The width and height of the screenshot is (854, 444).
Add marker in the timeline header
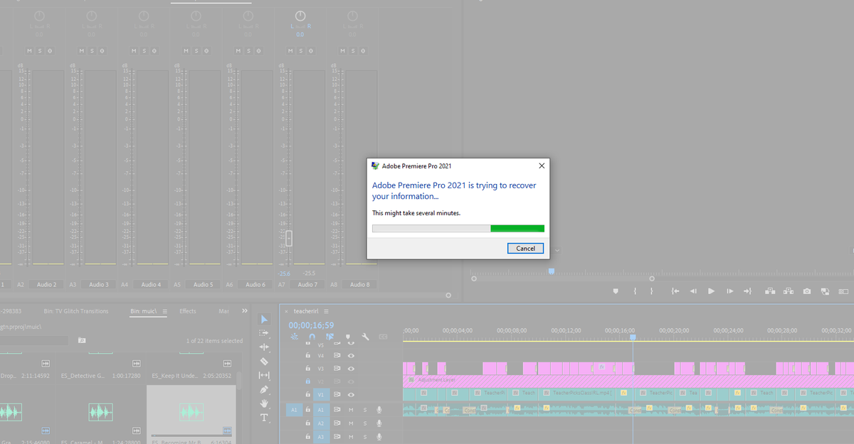point(347,337)
